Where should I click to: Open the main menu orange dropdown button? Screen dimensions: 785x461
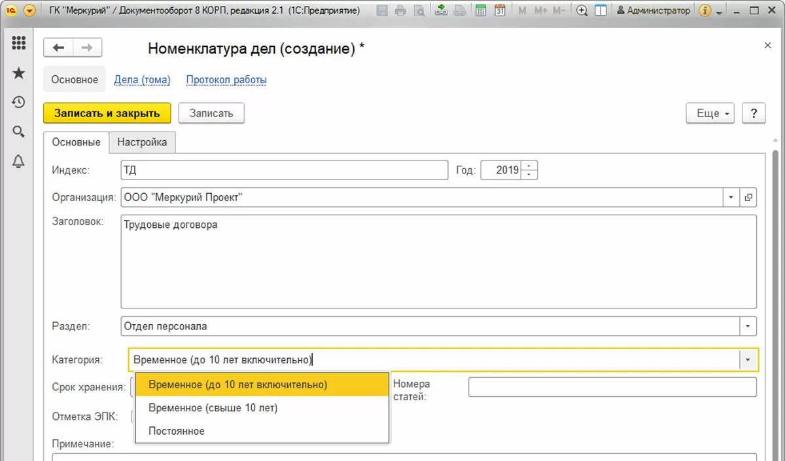29,10
